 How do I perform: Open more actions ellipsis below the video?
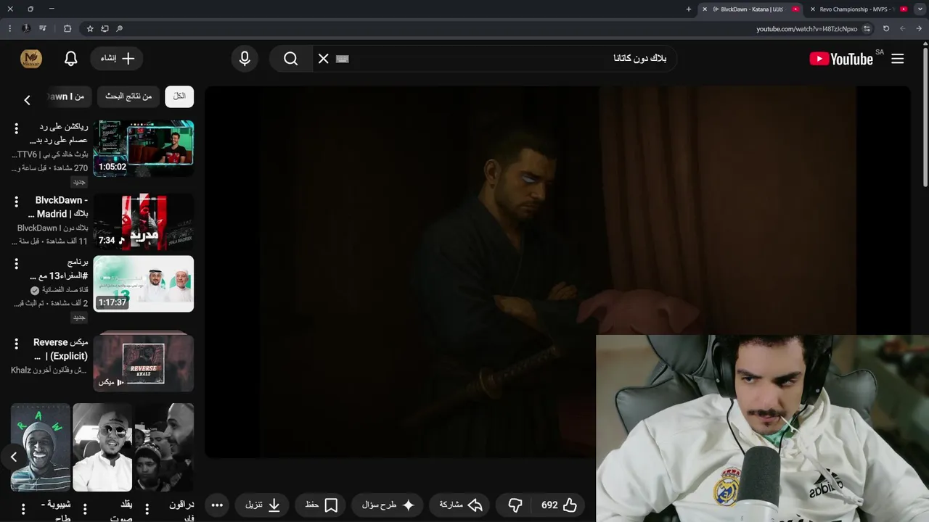coord(217,505)
